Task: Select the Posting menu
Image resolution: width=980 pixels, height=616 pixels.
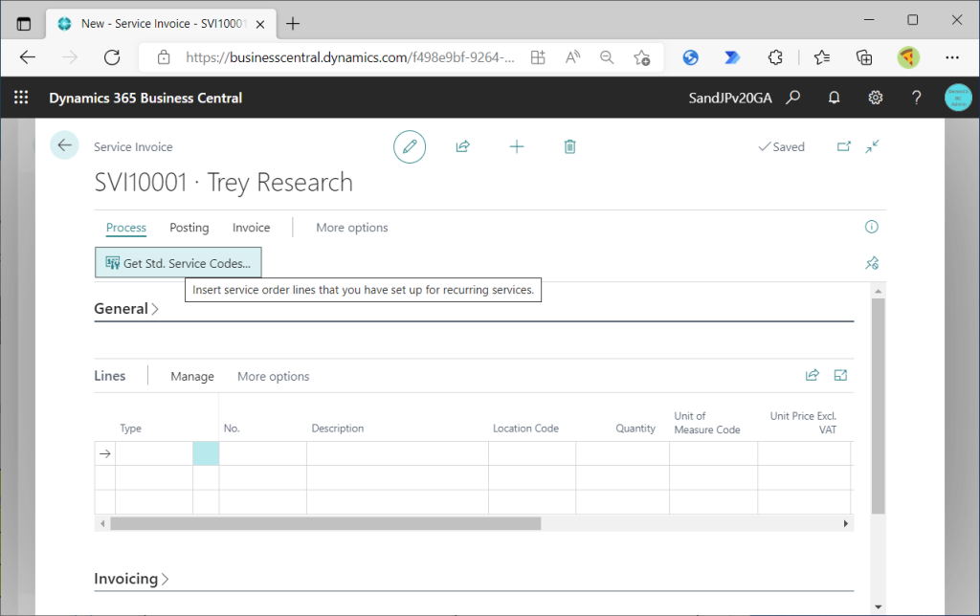Action: pos(189,228)
